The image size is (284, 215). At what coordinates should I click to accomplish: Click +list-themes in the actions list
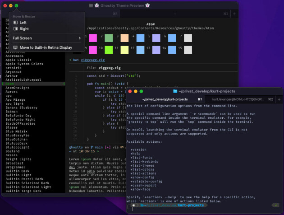142,165
